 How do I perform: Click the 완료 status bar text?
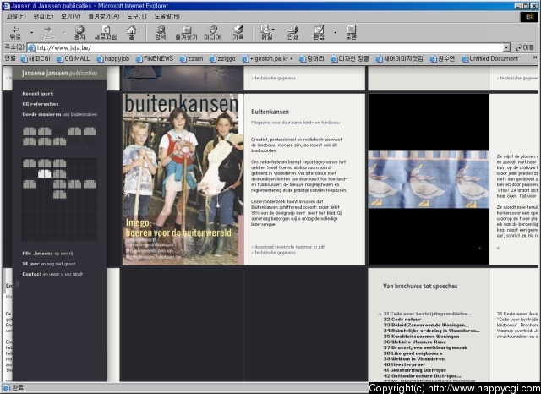pyautogui.click(x=18, y=387)
